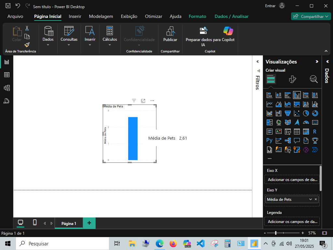Choose the line chart visual
The width and height of the screenshot is (333, 250).
point(270,104)
